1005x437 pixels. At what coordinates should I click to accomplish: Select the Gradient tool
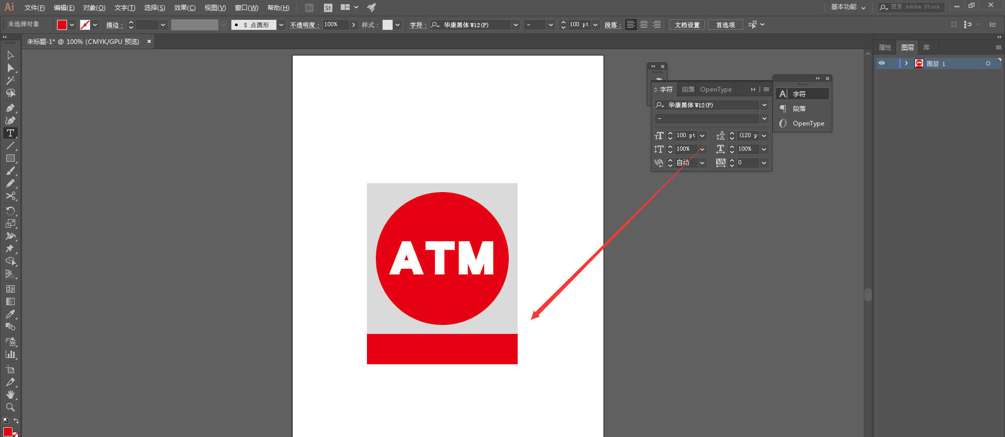tap(10, 301)
